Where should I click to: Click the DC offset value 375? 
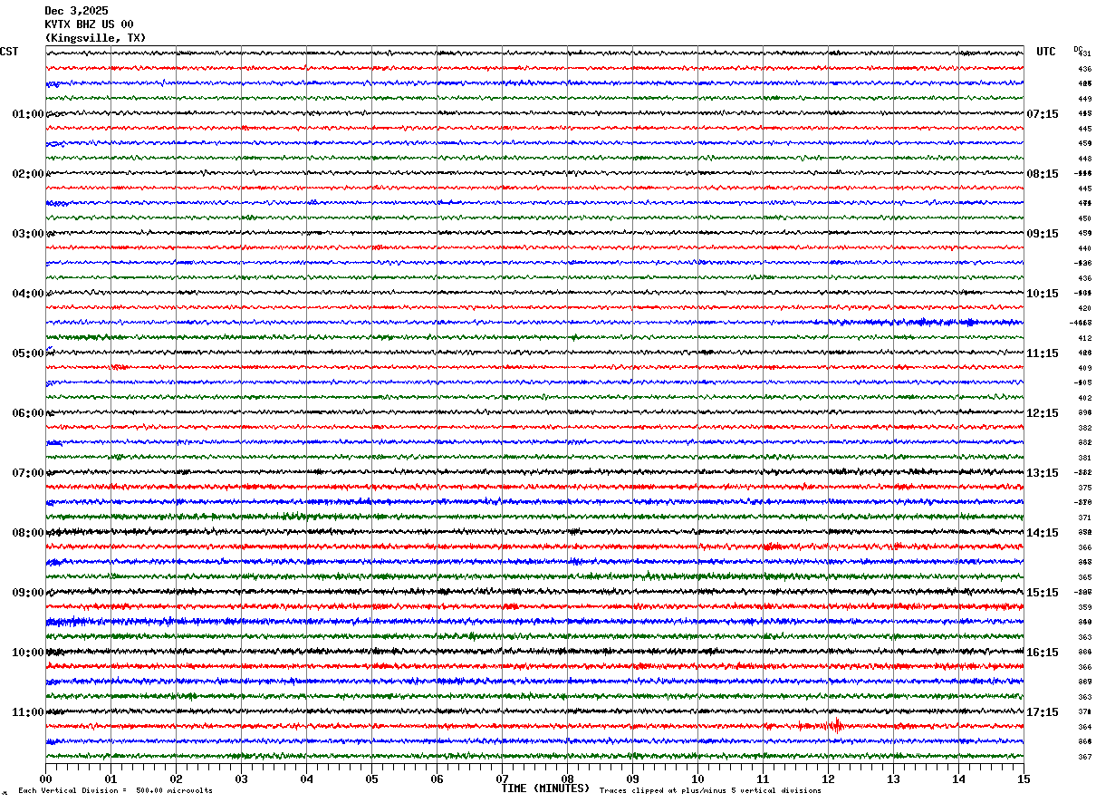pos(1084,488)
